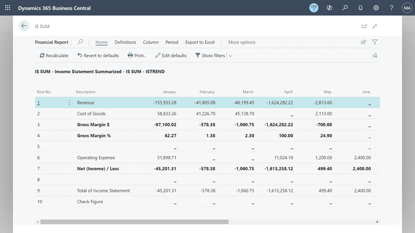Toggle the filter pane funnel icon
Viewport: 415px width, 233px height.
[375, 42]
